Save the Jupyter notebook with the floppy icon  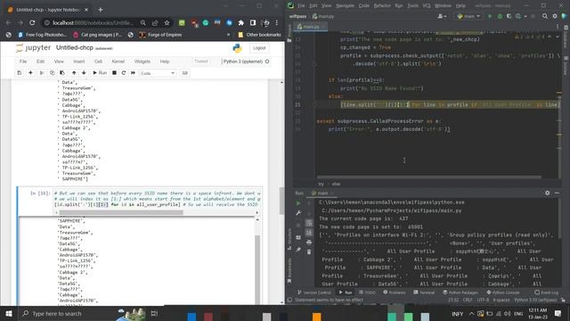coord(20,73)
